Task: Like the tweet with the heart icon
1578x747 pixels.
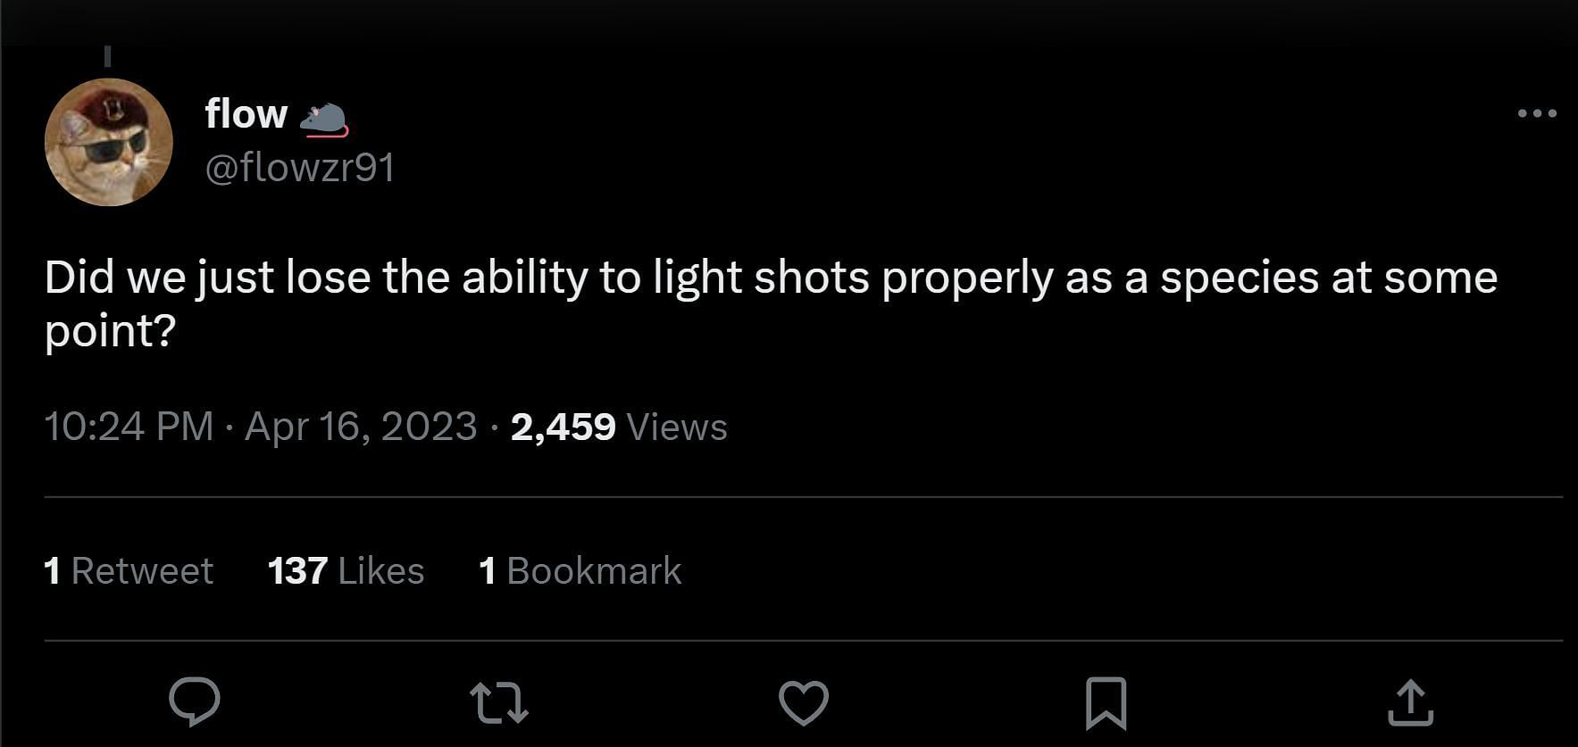Action: tap(804, 702)
